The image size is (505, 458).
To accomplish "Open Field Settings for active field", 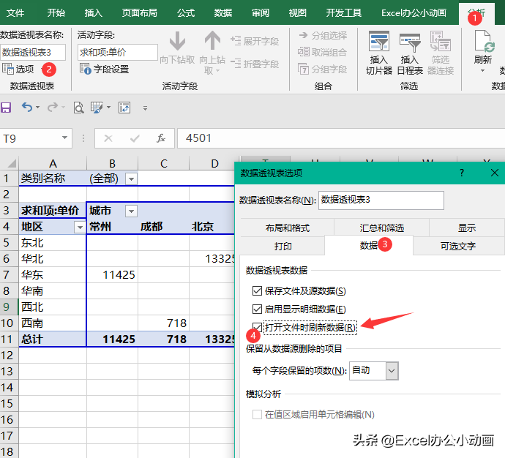I will 105,70.
